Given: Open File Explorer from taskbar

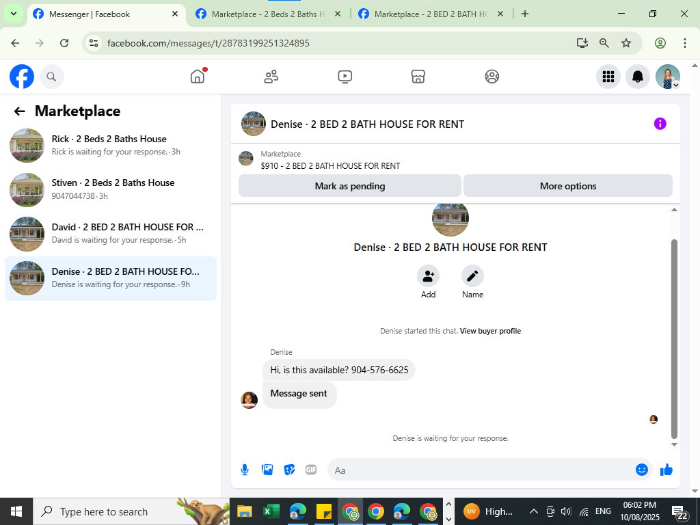Looking at the screenshot, I should (244, 511).
